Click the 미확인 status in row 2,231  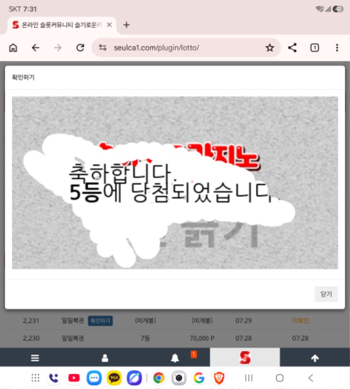[x=301, y=321]
